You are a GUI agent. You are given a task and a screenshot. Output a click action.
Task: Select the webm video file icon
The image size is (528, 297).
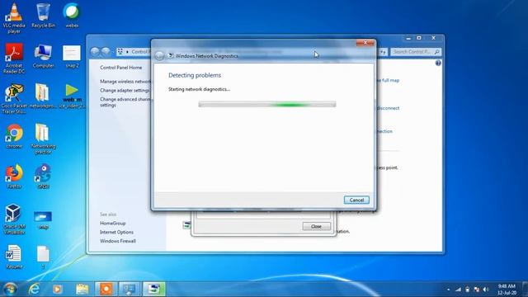tap(72, 96)
